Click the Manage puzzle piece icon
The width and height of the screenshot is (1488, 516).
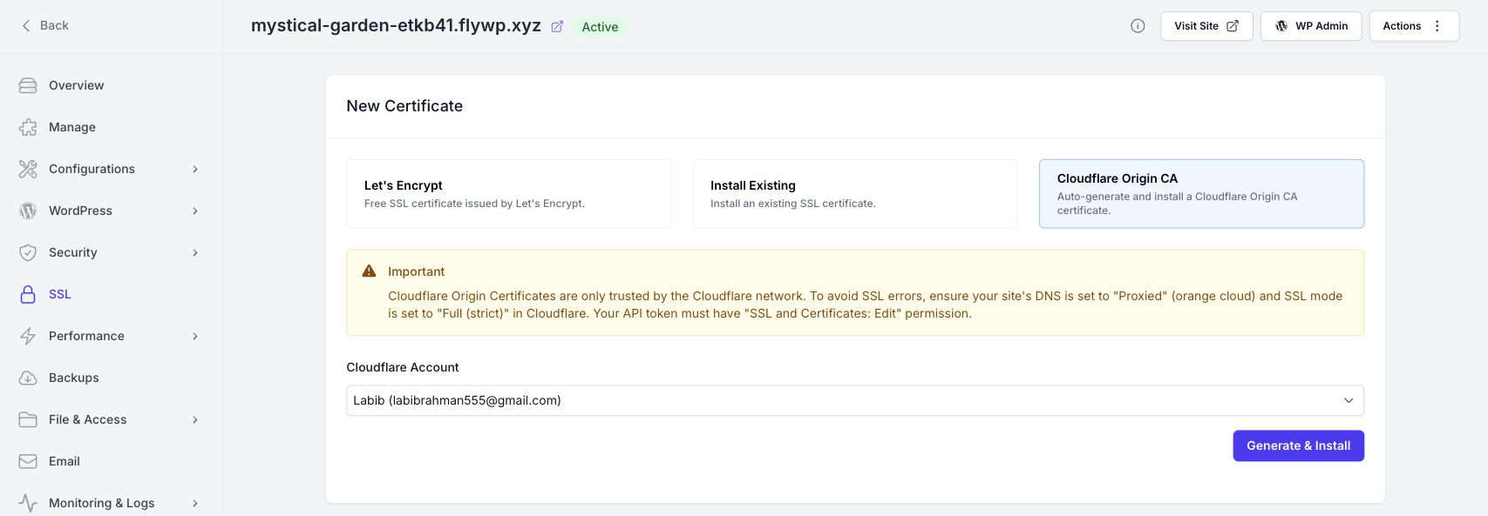click(x=28, y=127)
